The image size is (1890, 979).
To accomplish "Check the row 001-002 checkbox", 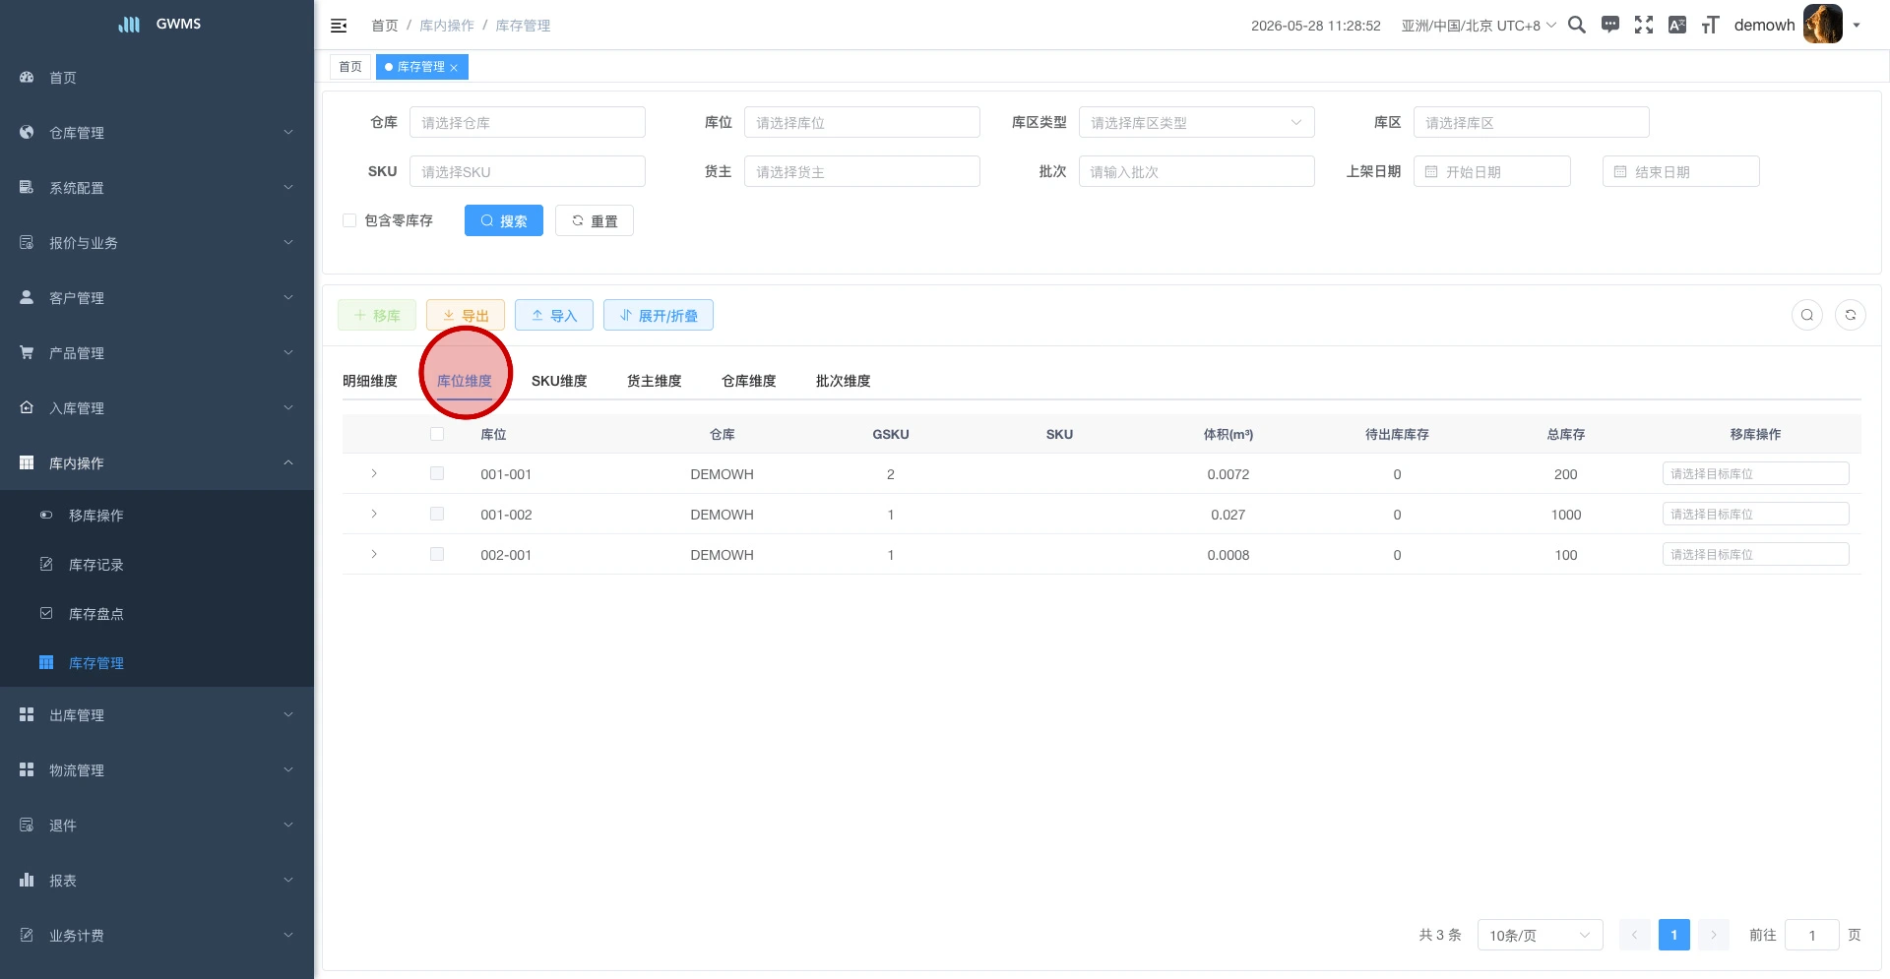I will 437,515.
